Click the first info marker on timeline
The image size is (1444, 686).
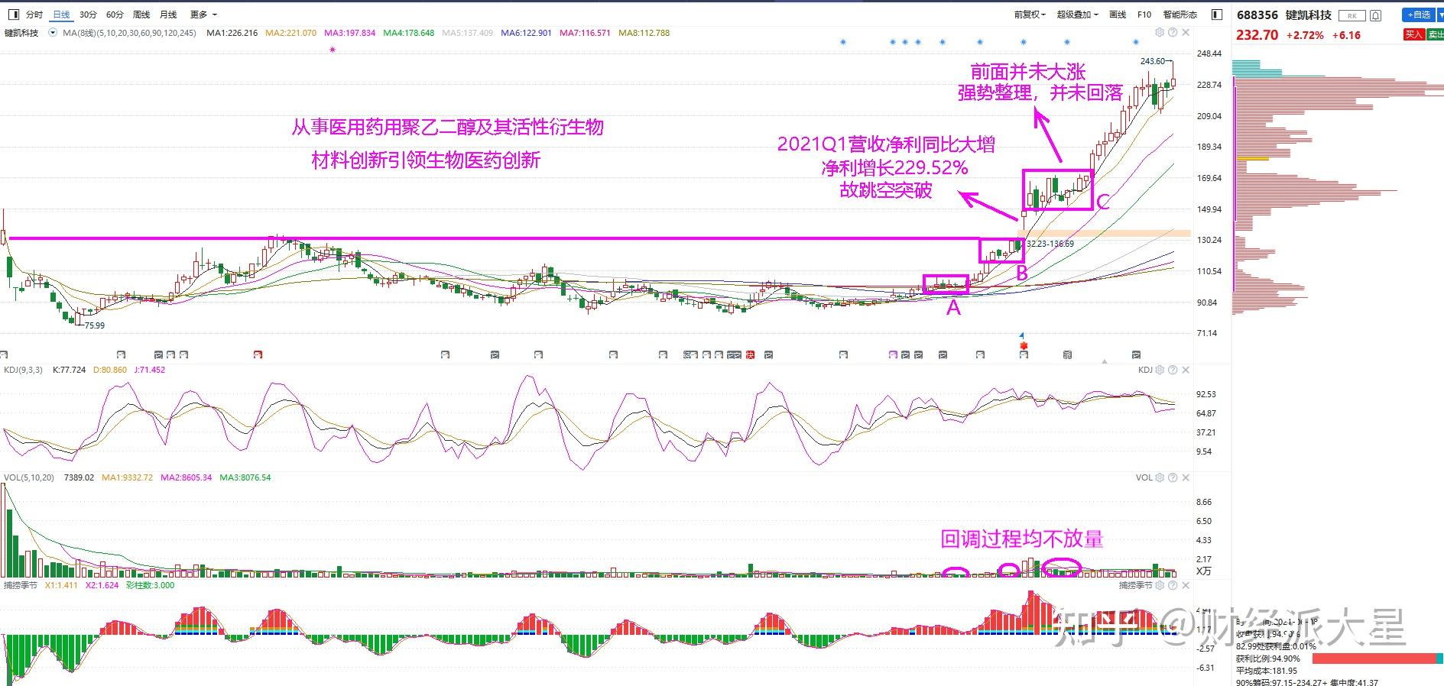(4, 354)
